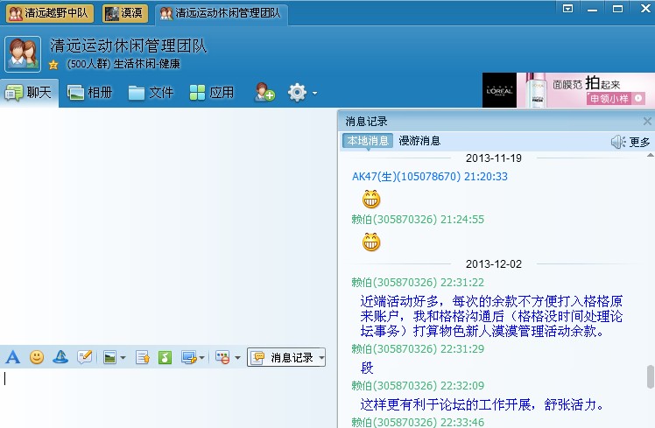Click the notepad with pencil icon
This screenshot has width=655, height=428.
point(85,357)
